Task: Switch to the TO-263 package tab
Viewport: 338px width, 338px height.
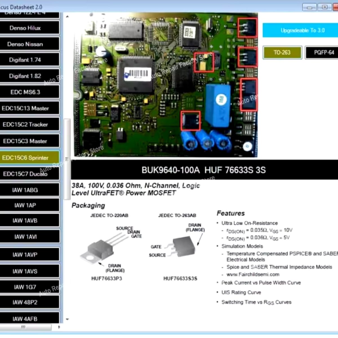Action: tap(282, 52)
